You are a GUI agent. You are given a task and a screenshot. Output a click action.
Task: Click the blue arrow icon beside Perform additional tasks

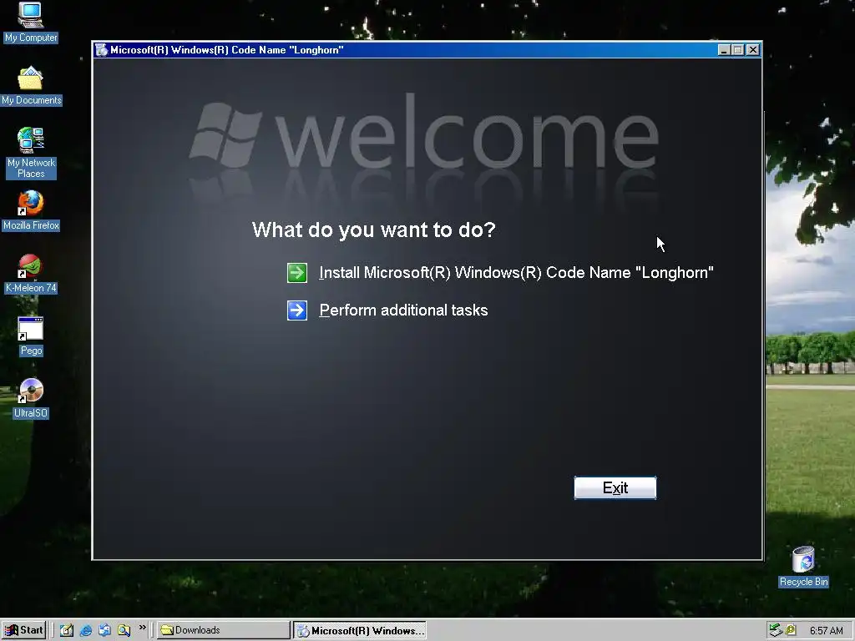(297, 310)
